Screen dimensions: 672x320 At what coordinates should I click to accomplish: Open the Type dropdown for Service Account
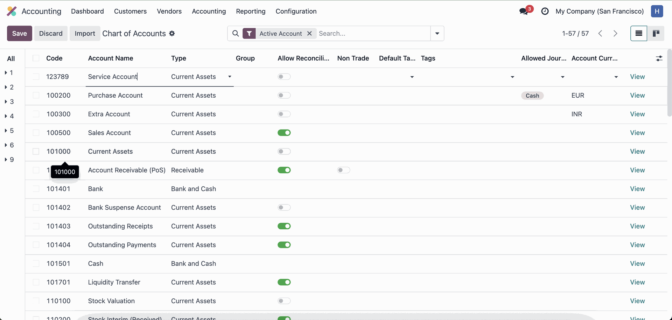tap(230, 77)
